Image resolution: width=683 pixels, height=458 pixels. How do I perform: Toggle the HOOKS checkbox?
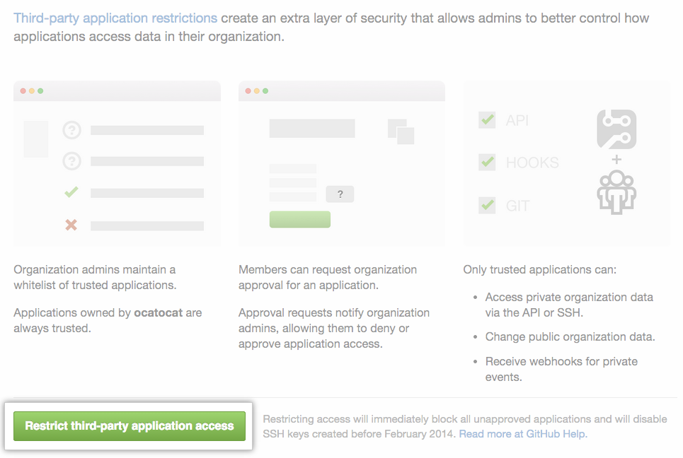pos(487,162)
